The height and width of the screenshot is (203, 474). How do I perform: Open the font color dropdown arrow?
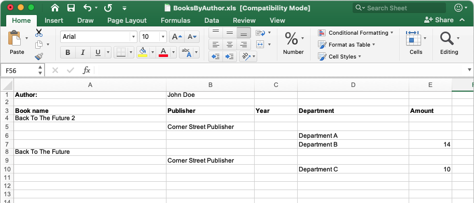tap(173, 53)
